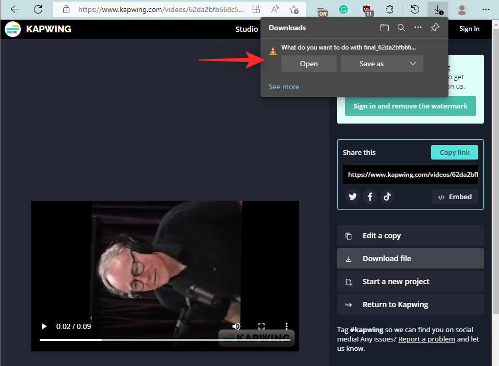Share the video on Facebook

[370, 197]
